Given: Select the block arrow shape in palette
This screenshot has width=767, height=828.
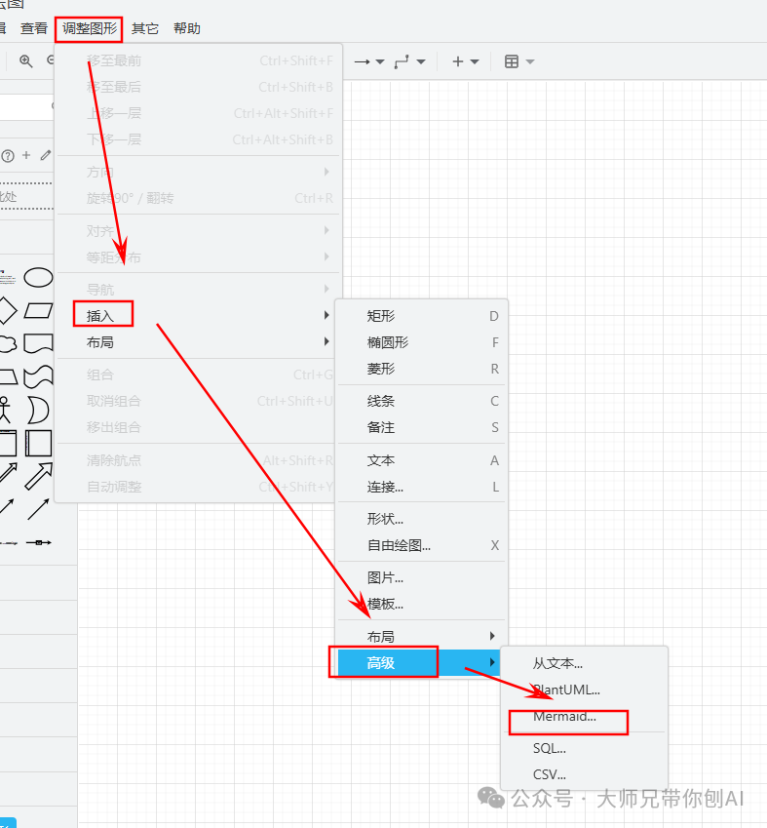Looking at the screenshot, I should (x=39, y=476).
